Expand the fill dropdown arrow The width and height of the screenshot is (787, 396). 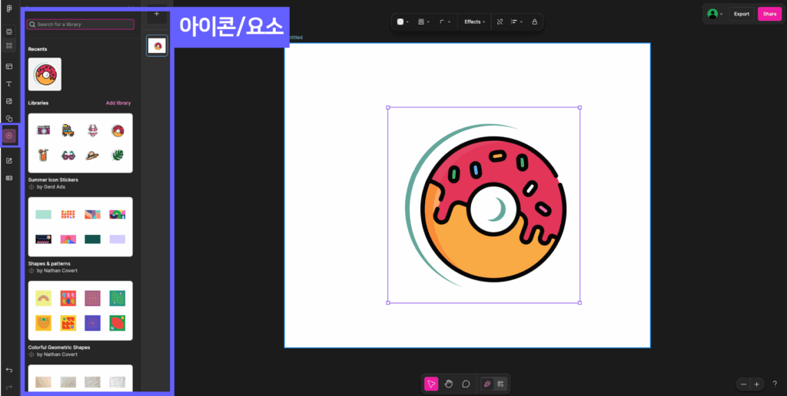[x=407, y=22]
